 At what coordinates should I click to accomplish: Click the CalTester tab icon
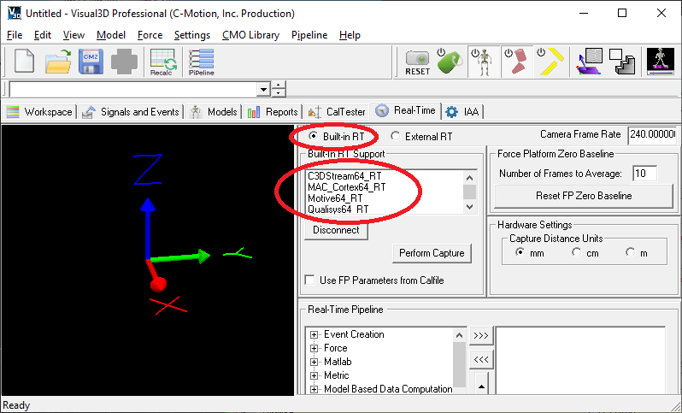[315, 112]
